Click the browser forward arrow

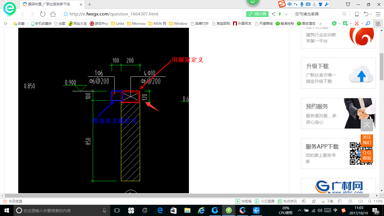pyautogui.click(x=32, y=14)
